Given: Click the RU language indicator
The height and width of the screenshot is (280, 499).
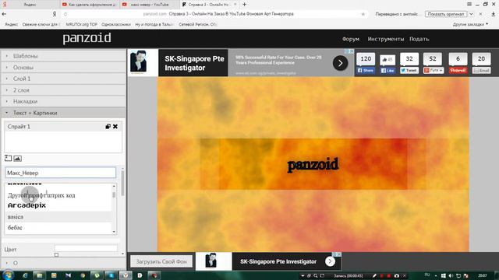Looking at the screenshot, I should [427, 275].
